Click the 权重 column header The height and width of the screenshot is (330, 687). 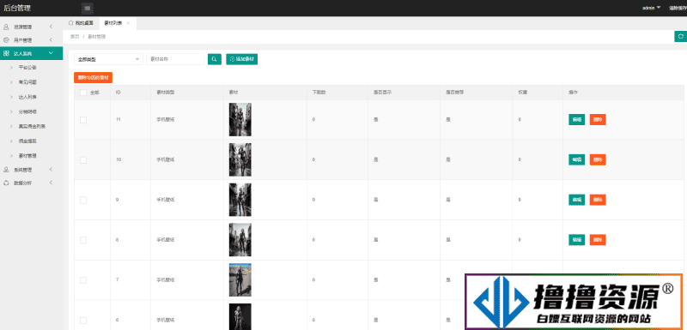click(522, 93)
